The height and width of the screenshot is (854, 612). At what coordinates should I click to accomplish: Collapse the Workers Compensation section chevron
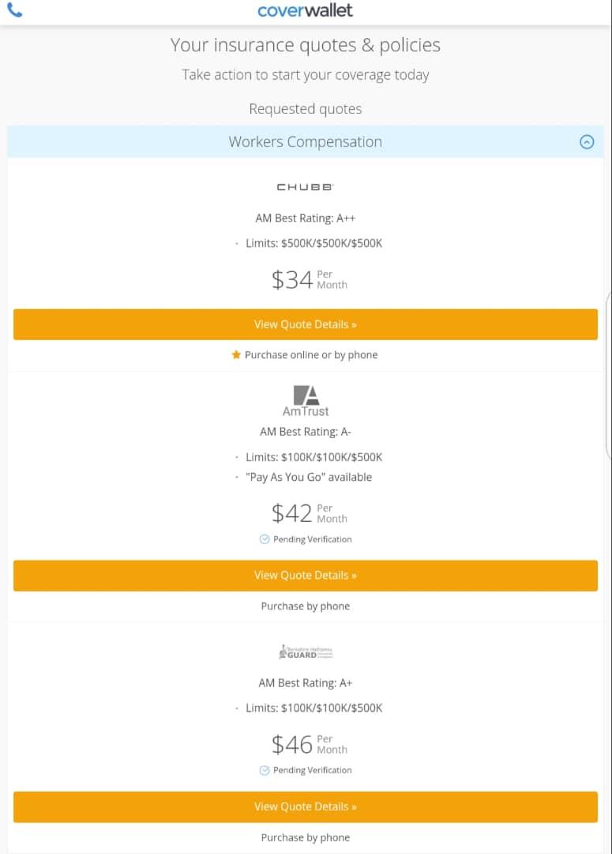point(587,142)
